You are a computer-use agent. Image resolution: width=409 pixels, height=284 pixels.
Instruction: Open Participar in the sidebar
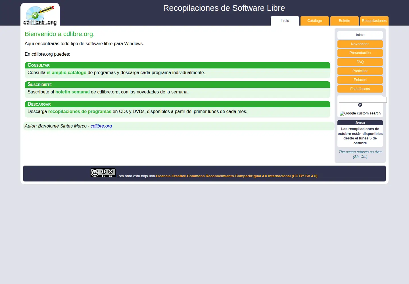(x=360, y=71)
